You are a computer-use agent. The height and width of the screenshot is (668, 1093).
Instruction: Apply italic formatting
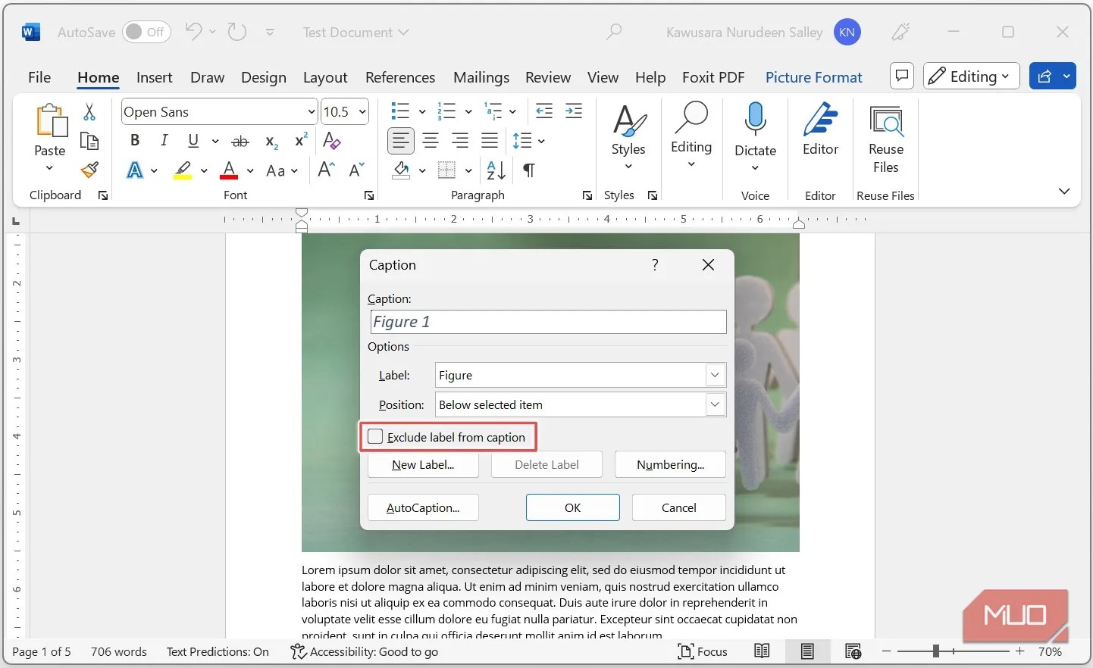click(x=164, y=141)
